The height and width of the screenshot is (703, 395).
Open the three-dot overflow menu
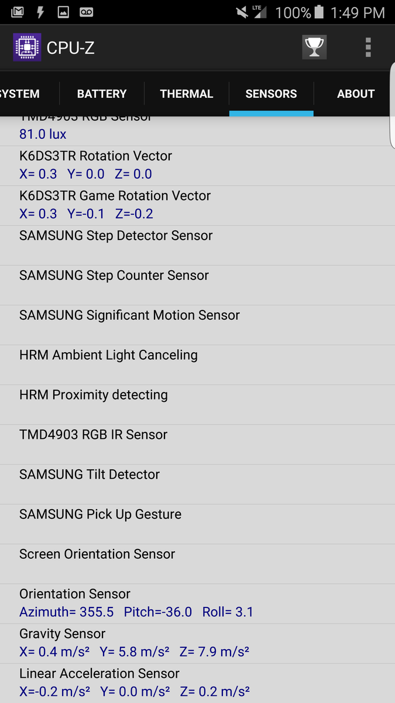(x=368, y=47)
